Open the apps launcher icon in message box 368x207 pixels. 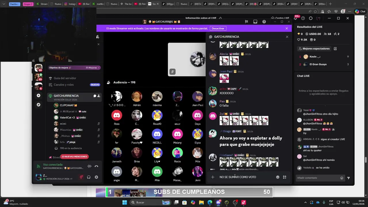pyautogui.click(x=285, y=177)
